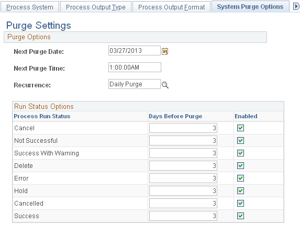Click the Next Purge Time: label
Viewport: 300px width, 225px height.
39,68
